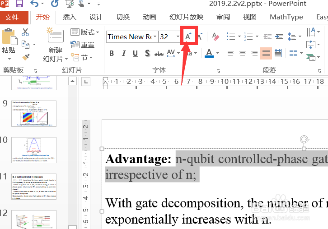Screen dimensions: 328x229
Task: Select slide 10 thumbnail
Action: [x=34, y=150]
